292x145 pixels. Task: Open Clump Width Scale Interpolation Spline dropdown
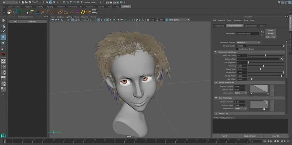click(x=241, y=93)
